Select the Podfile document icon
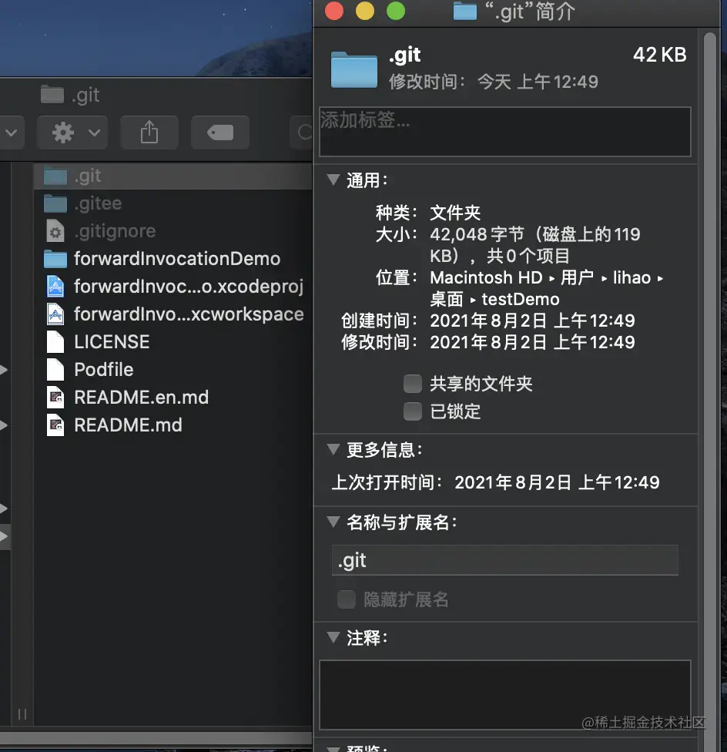 [x=55, y=370]
